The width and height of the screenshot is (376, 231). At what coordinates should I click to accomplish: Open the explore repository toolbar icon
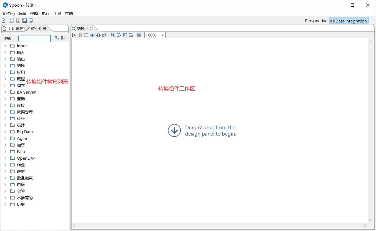[x=18, y=21]
